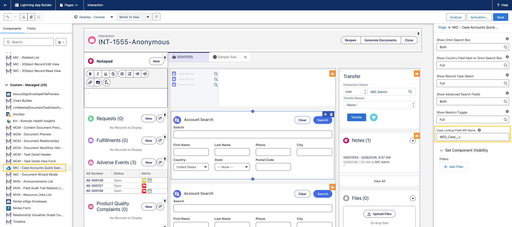This screenshot has width=512, height=227.
Task: Clear formatting in Notepad
Action: 106,82
